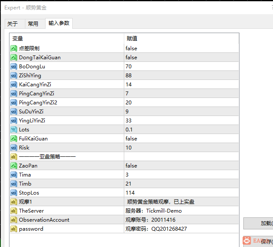Click the integer icon beside BoDongLu
Screen dimensions: 273x247
pyautogui.click(x=14, y=67)
